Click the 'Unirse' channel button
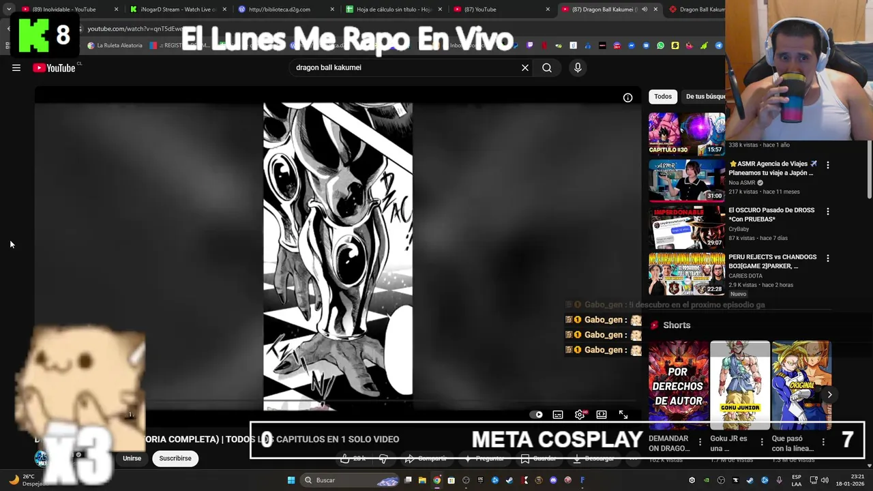 (132, 458)
